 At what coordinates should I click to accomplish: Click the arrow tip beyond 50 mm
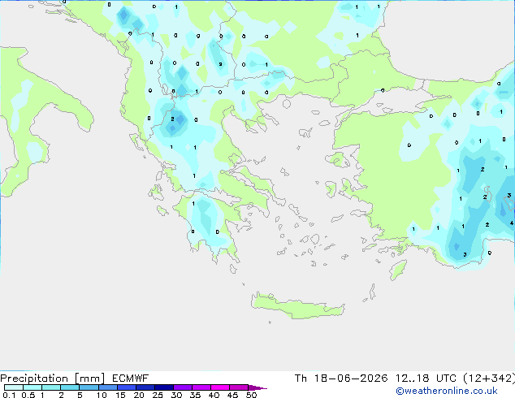pos(257,387)
